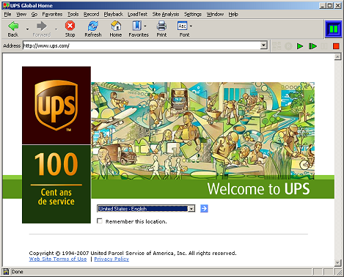Click the red stop recording square
344x277 pixels.
(336, 46)
